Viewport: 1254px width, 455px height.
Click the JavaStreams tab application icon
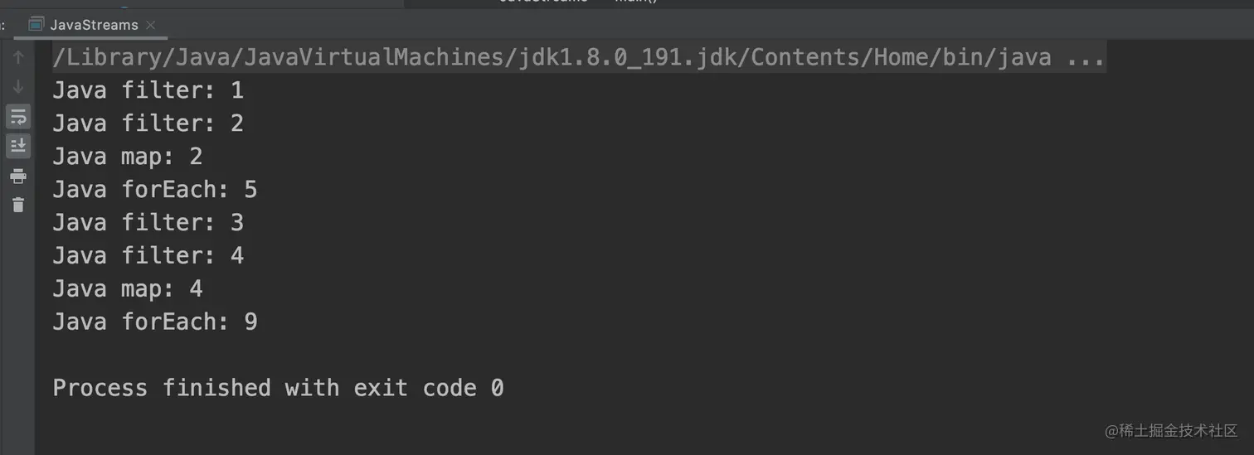36,24
